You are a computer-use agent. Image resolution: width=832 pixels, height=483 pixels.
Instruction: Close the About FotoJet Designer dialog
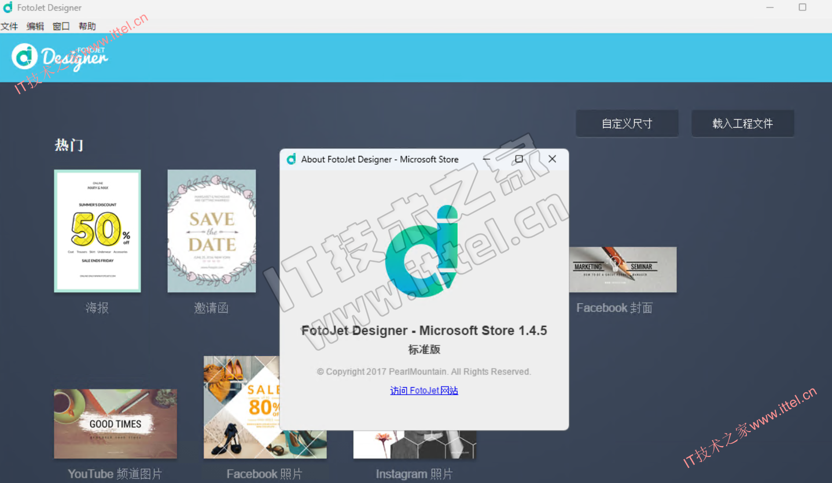click(552, 159)
